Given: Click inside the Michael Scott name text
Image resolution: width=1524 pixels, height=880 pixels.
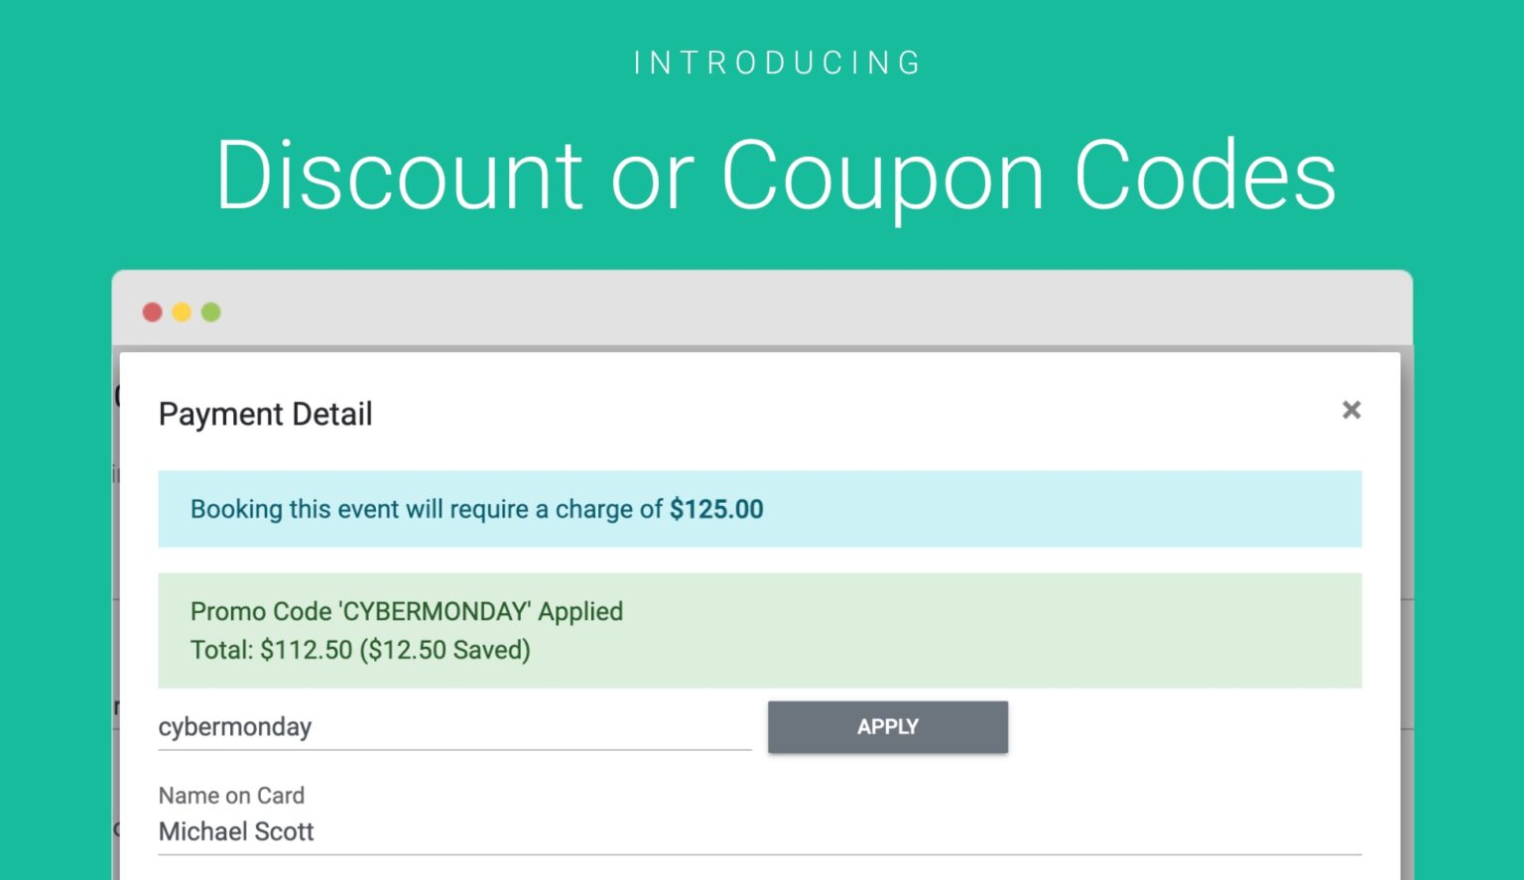Looking at the screenshot, I should 236,831.
